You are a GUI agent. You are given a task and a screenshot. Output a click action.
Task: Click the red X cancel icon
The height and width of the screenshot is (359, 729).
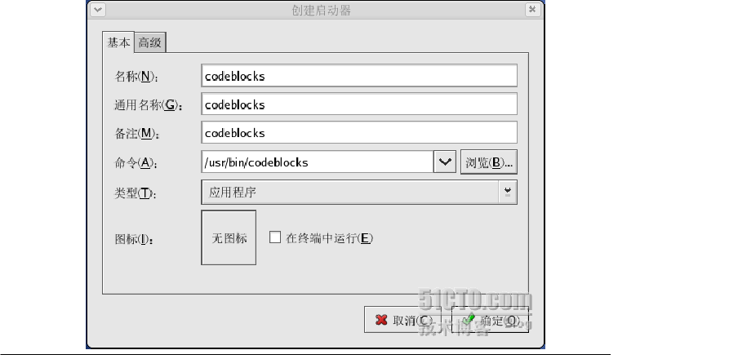(381, 320)
